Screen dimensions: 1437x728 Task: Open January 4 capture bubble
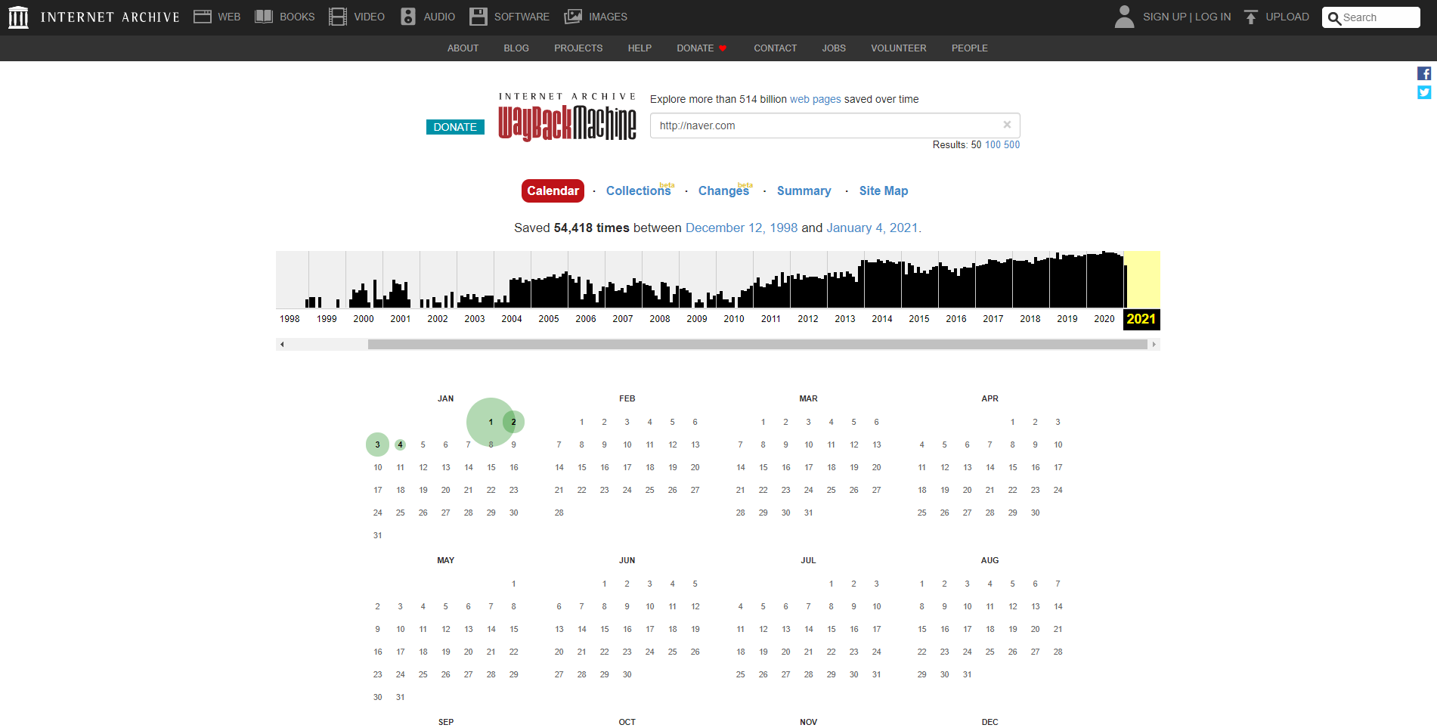(x=401, y=445)
